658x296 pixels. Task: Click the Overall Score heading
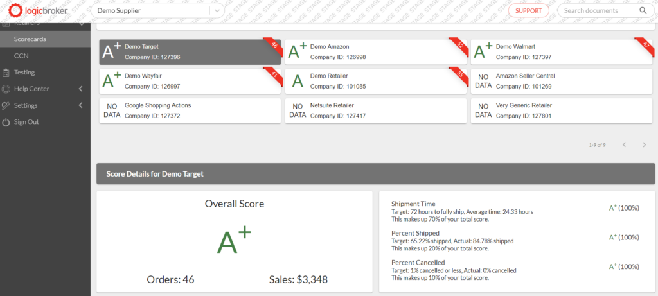click(235, 204)
